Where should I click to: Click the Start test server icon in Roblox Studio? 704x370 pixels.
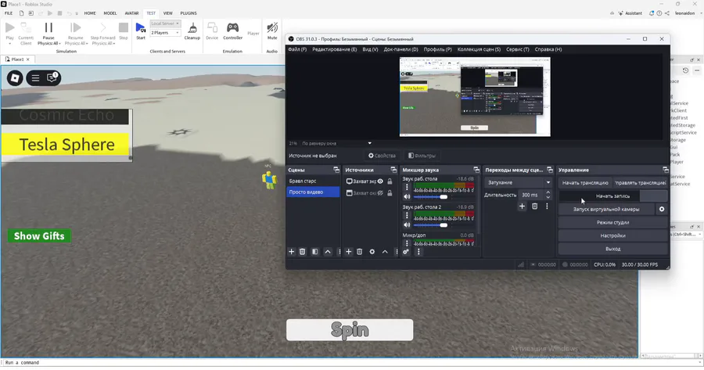tap(141, 28)
